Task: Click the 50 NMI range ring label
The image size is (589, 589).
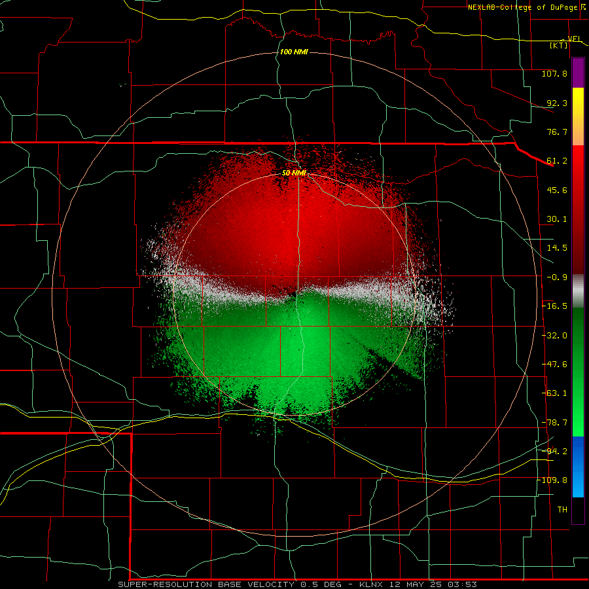Action: [x=294, y=173]
